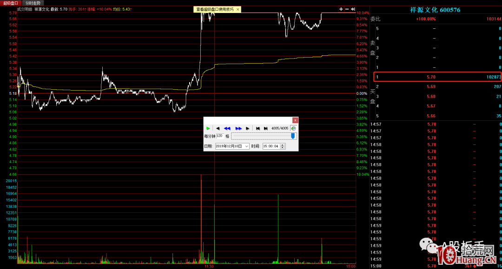Select the buy level 4 price 5.67
The image size is (502, 269).
(431, 106)
